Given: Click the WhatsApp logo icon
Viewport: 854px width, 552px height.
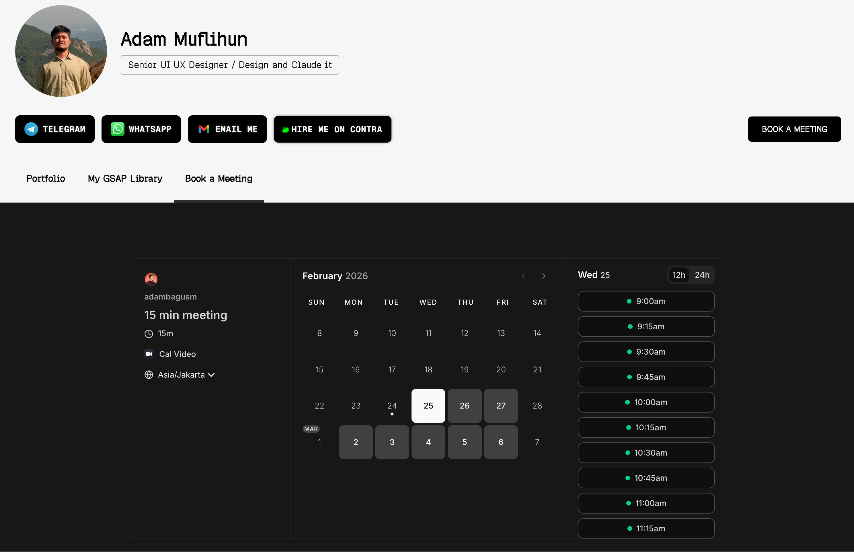Looking at the screenshot, I should pyautogui.click(x=118, y=129).
